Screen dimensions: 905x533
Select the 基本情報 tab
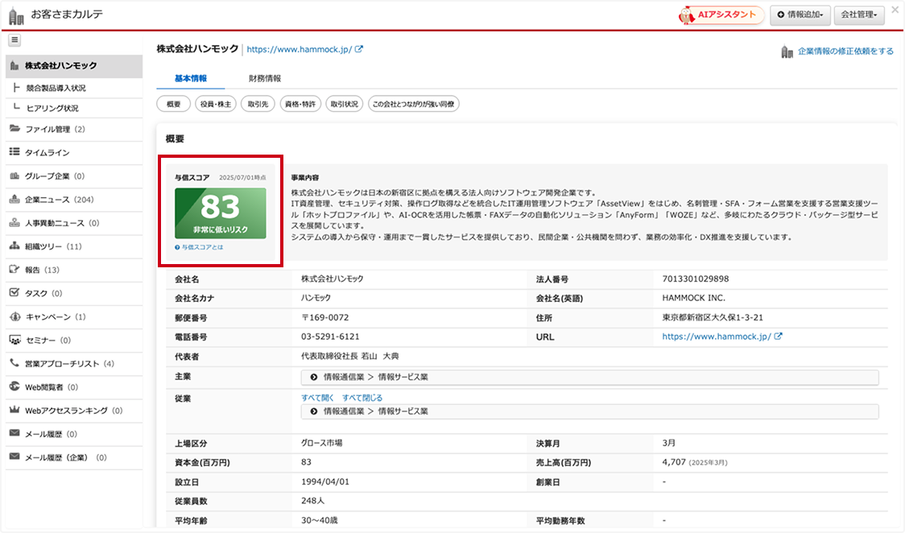coord(191,78)
